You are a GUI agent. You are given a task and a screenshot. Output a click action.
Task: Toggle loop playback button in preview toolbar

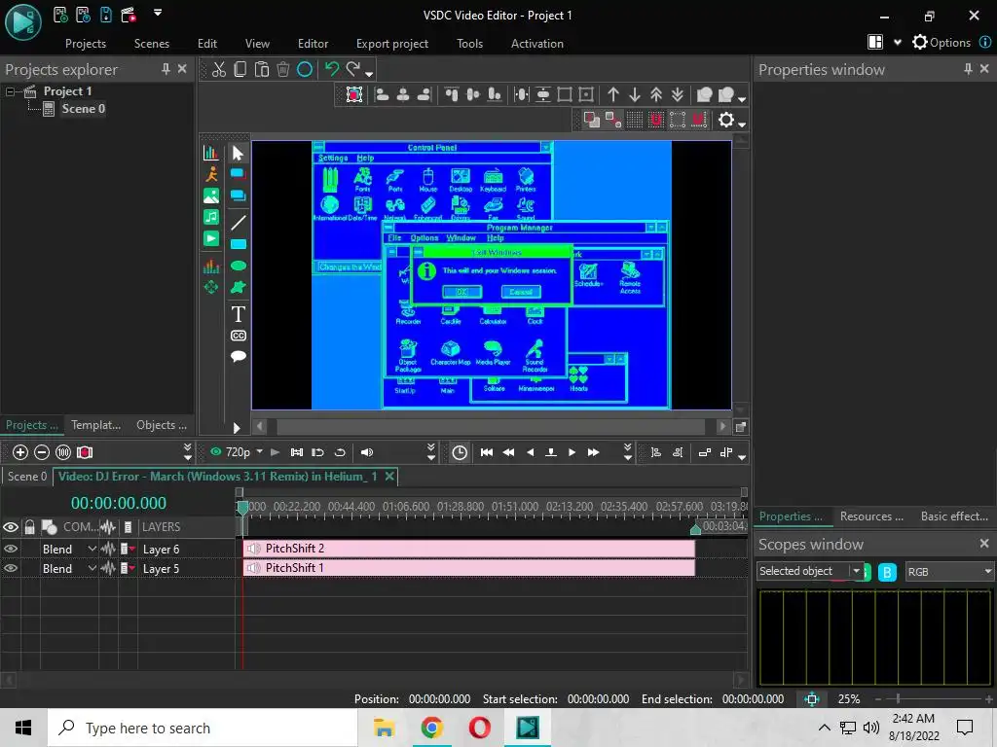point(340,452)
